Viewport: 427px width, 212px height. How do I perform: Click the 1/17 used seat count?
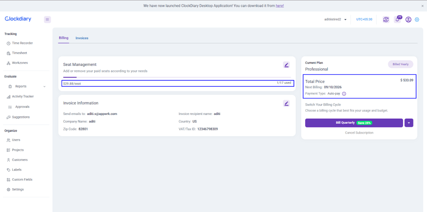(284, 82)
